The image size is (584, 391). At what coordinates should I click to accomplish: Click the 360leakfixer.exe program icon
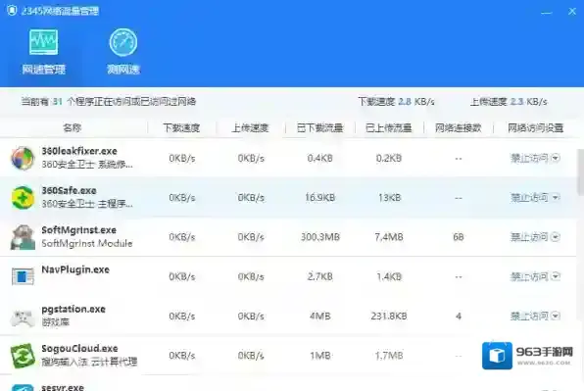point(23,158)
